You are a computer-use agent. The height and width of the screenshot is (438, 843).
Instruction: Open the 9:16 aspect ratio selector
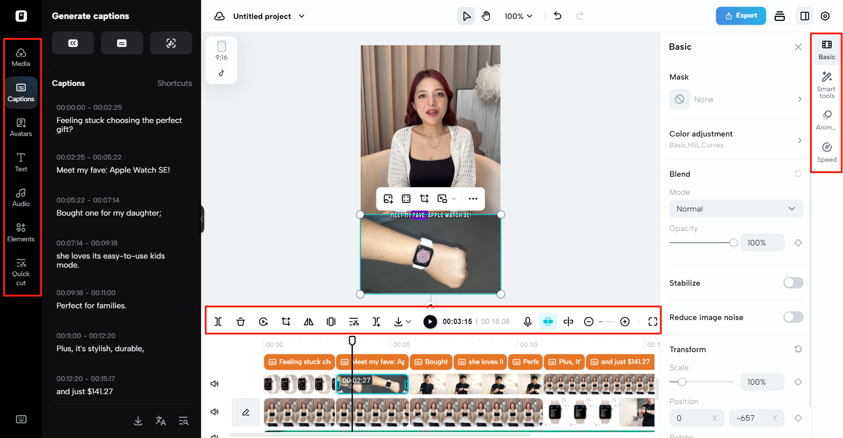(221, 60)
